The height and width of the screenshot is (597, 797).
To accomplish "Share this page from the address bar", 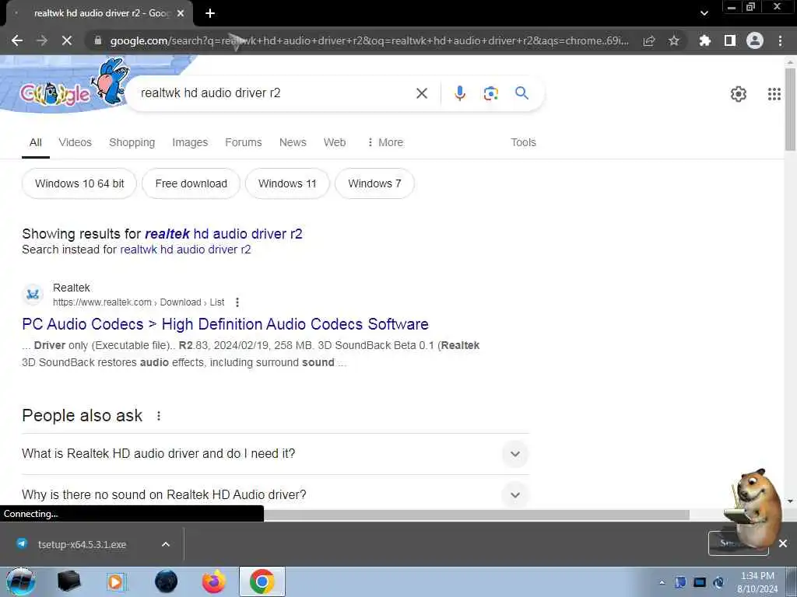I will coord(649,40).
